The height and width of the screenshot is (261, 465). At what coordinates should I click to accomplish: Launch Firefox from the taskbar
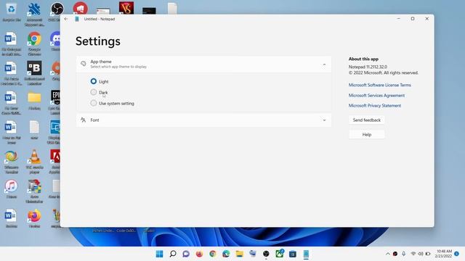pyautogui.click(x=199, y=254)
